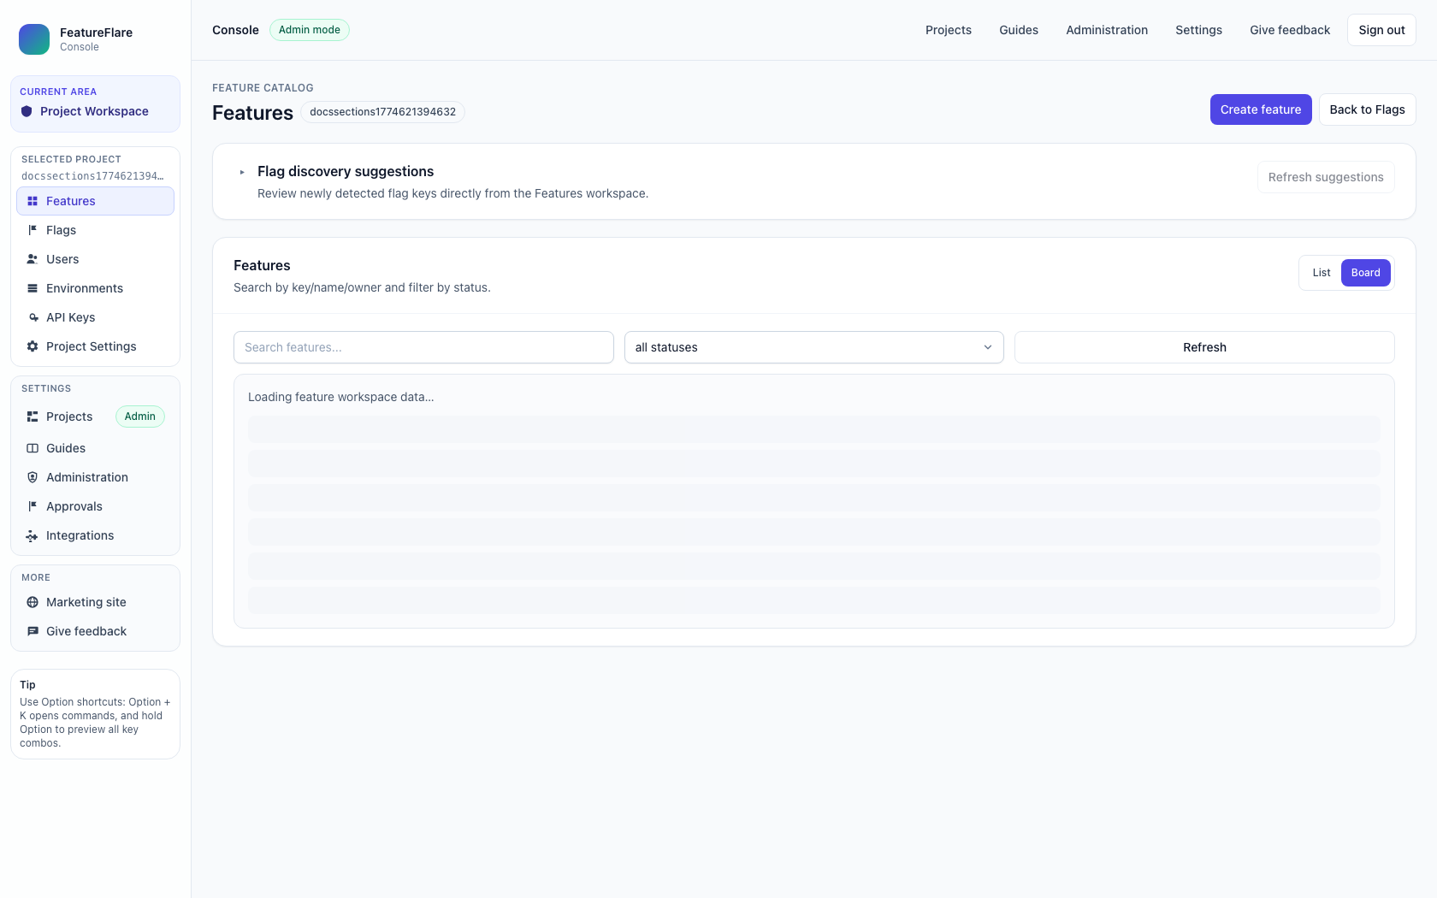Image resolution: width=1437 pixels, height=898 pixels.
Task: Click the Give feedback chat icon in sidebar
Action: [x=33, y=631]
